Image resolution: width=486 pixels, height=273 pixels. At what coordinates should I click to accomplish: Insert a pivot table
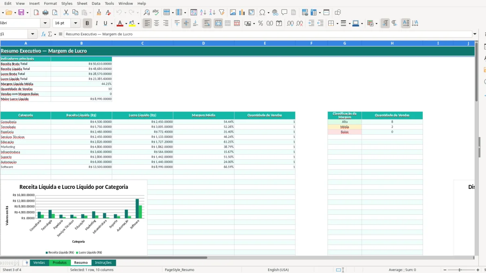(251, 13)
